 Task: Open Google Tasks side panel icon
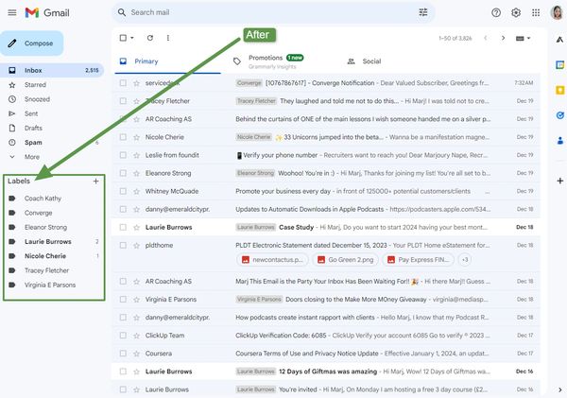pyautogui.click(x=559, y=115)
